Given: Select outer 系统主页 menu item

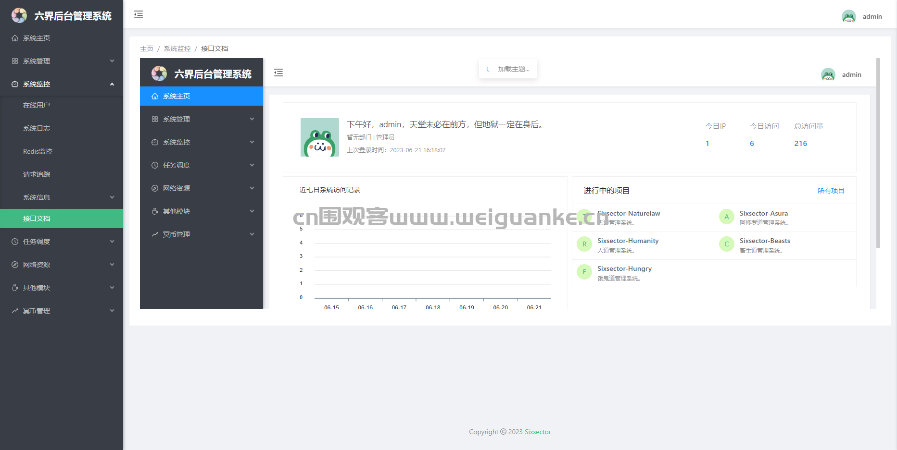Looking at the screenshot, I should [x=62, y=38].
